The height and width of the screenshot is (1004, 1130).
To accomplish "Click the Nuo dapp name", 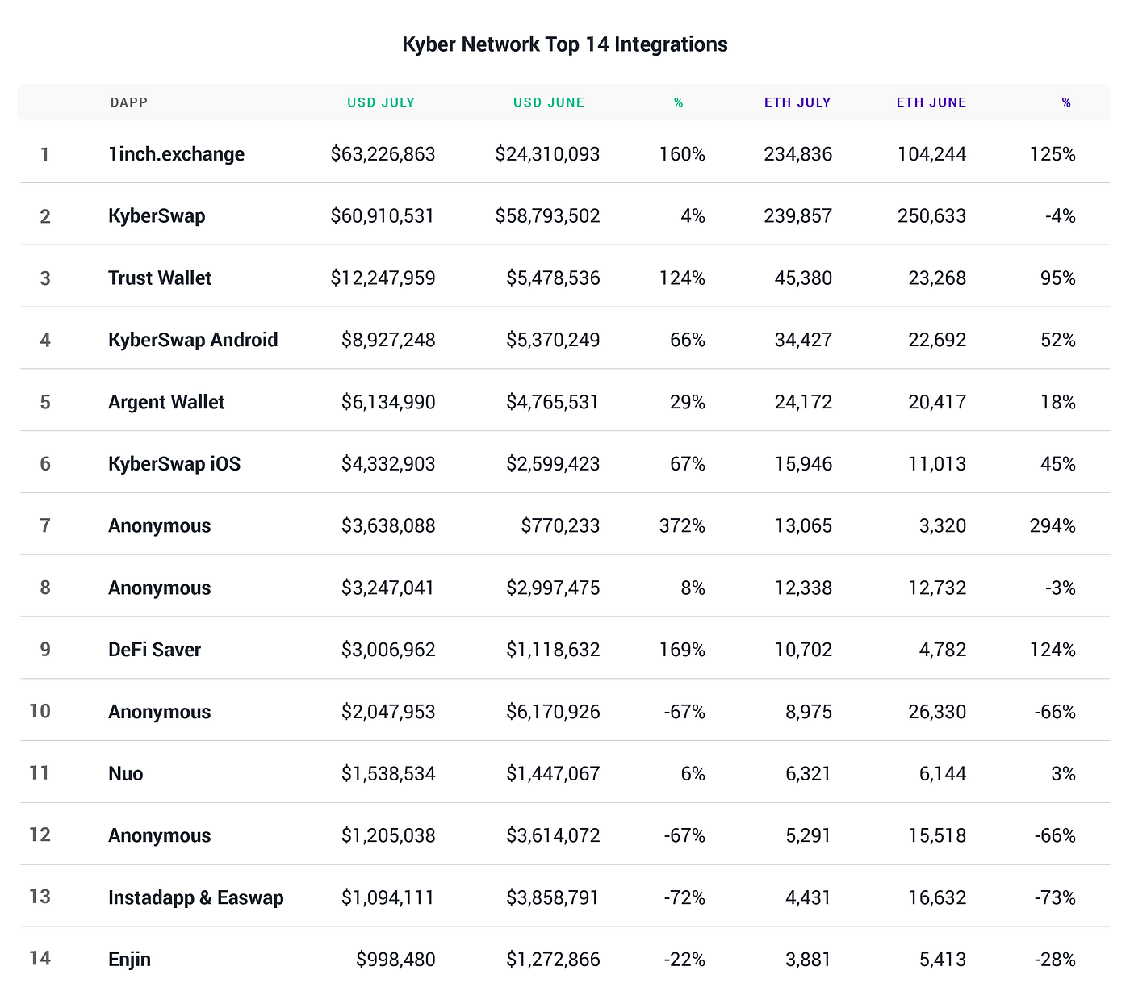I will pos(126,774).
